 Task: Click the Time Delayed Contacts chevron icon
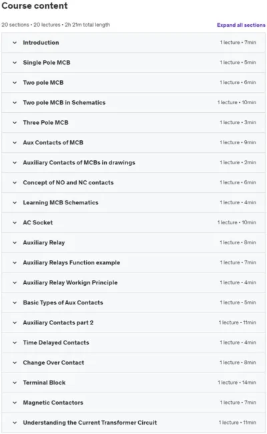15,343
